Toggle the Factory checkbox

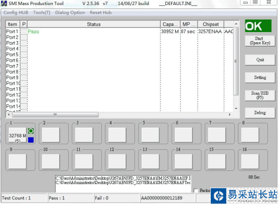(x=196, y=190)
